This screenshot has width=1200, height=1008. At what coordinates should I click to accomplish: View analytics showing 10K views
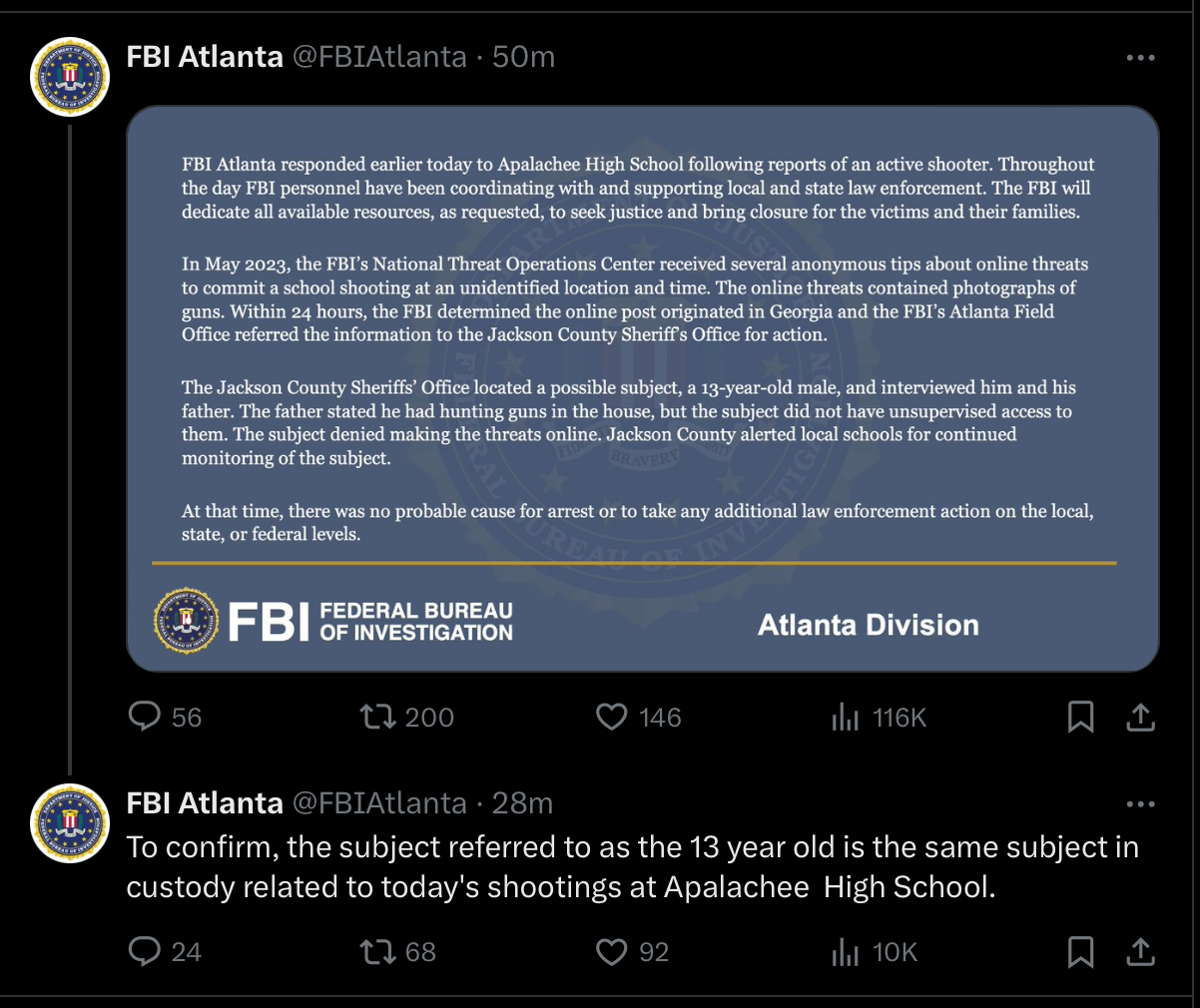tap(846, 952)
